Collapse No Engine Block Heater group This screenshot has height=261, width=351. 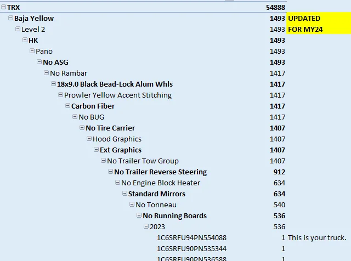117,183
